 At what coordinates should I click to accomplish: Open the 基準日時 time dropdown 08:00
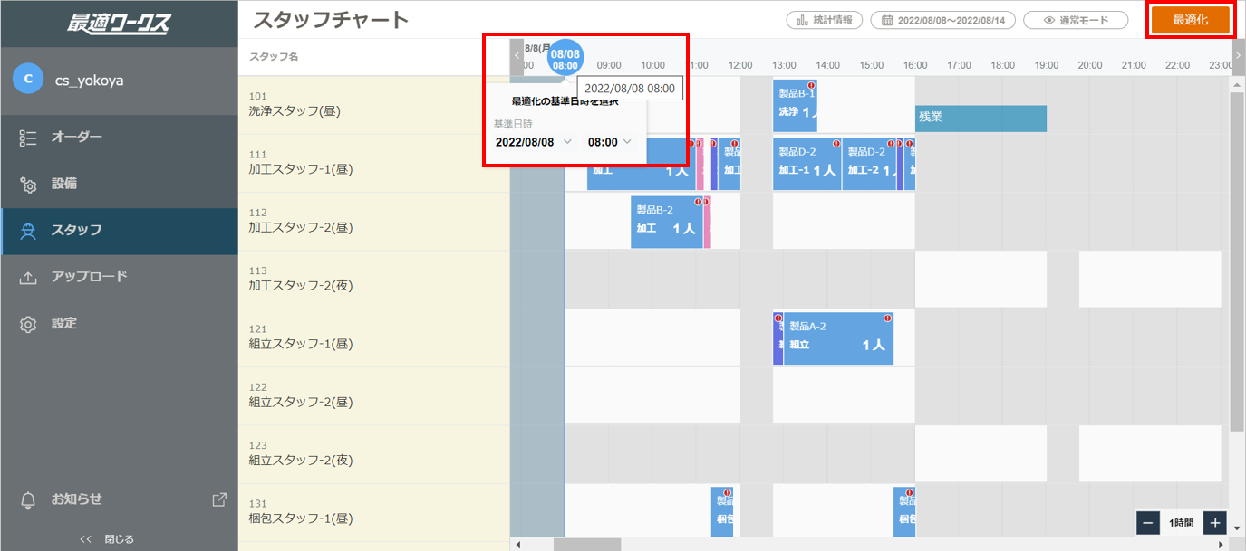[610, 142]
